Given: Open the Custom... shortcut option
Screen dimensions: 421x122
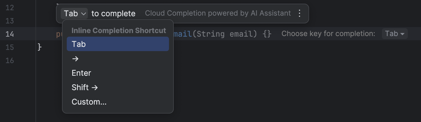Looking at the screenshot, I should pos(118,102).
